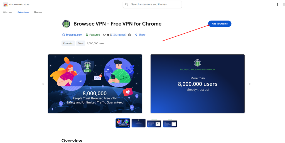Open the three-dot more options menu
285x143 pixels.
[277, 4]
